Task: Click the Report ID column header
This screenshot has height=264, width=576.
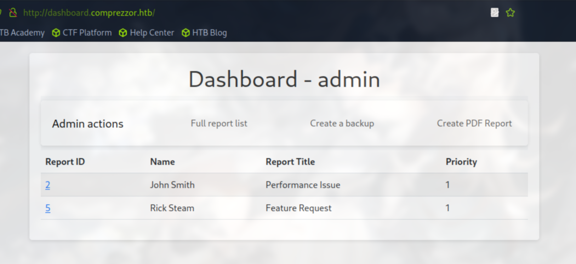Action: [65, 162]
